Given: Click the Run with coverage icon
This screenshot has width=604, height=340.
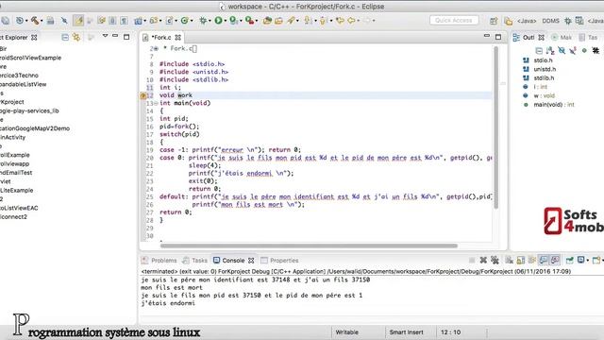Looking at the screenshot, I should [x=233, y=21].
